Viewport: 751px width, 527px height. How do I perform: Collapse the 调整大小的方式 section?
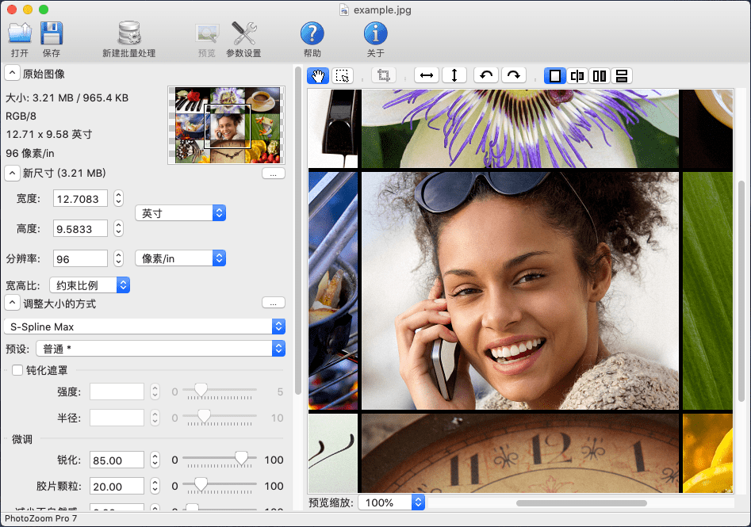[x=12, y=304]
